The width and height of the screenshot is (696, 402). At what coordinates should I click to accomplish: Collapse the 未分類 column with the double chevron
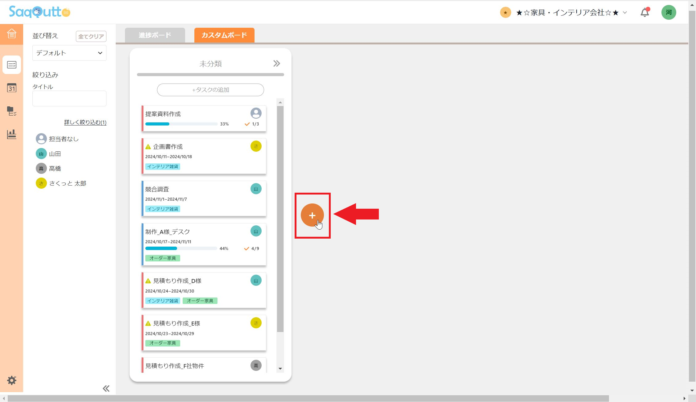click(276, 64)
